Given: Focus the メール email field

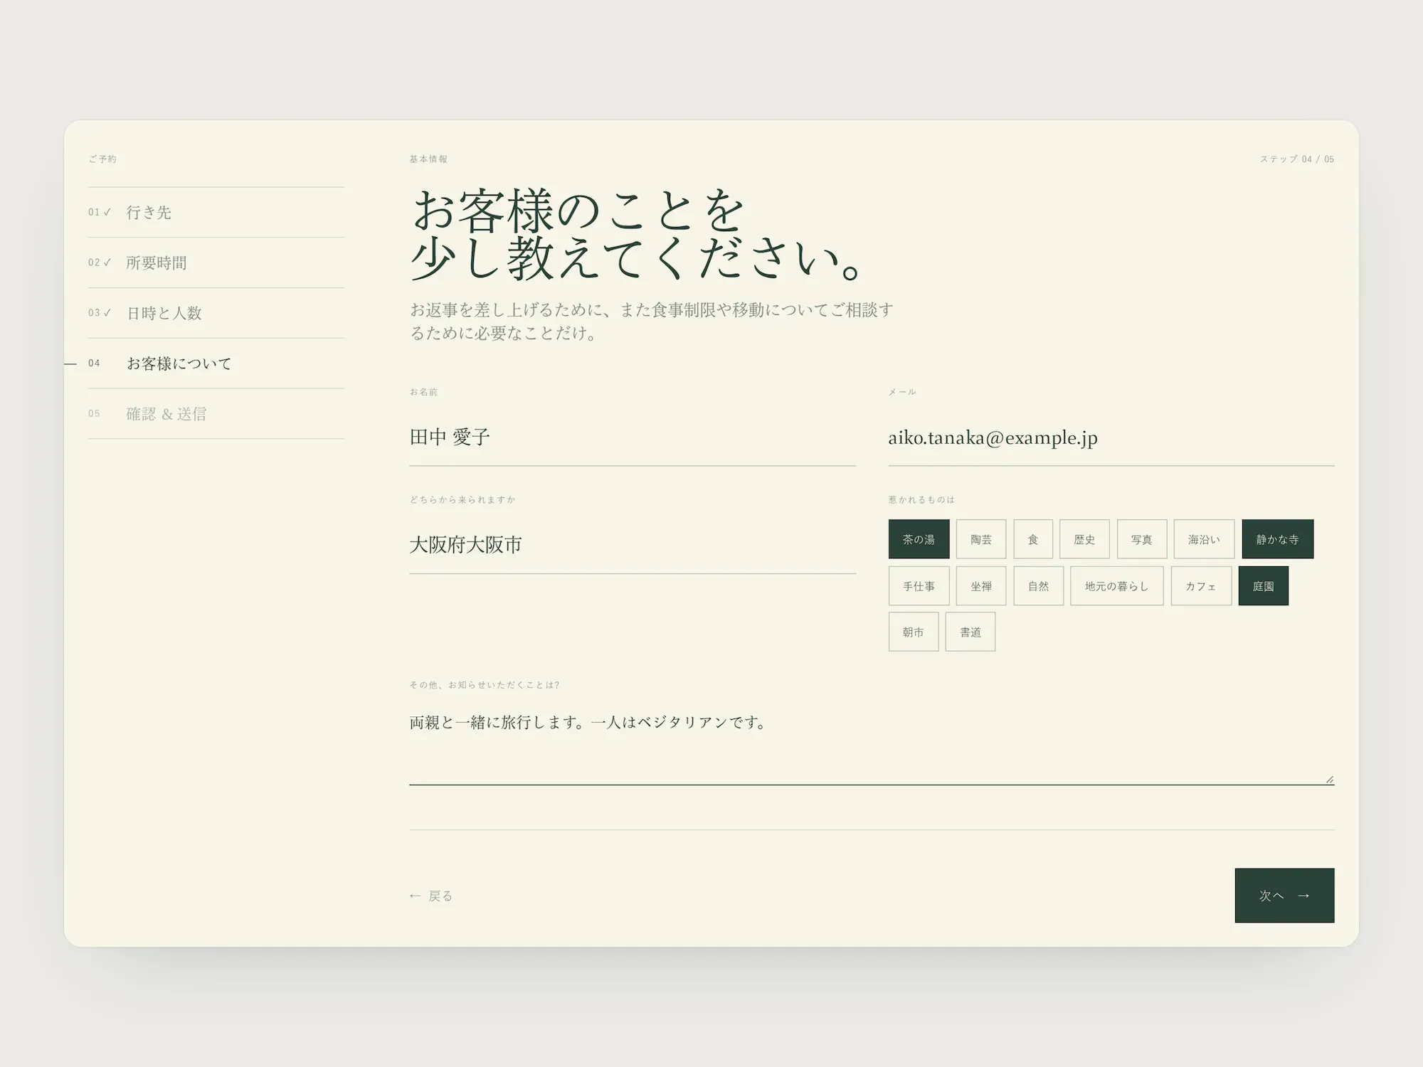Looking at the screenshot, I should tap(1111, 437).
